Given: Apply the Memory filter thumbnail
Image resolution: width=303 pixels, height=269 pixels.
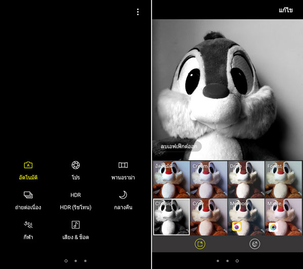Looking at the screenshot, I should [246, 217].
